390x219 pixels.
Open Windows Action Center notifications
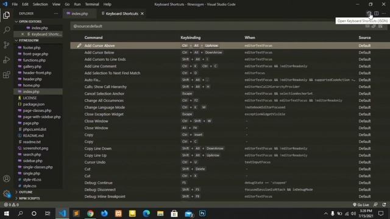(x=381, y=214)
